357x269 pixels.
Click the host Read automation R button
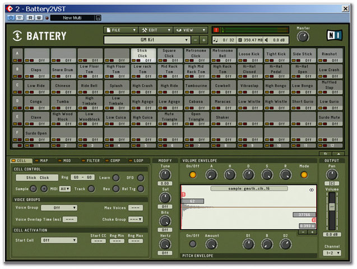30,17
